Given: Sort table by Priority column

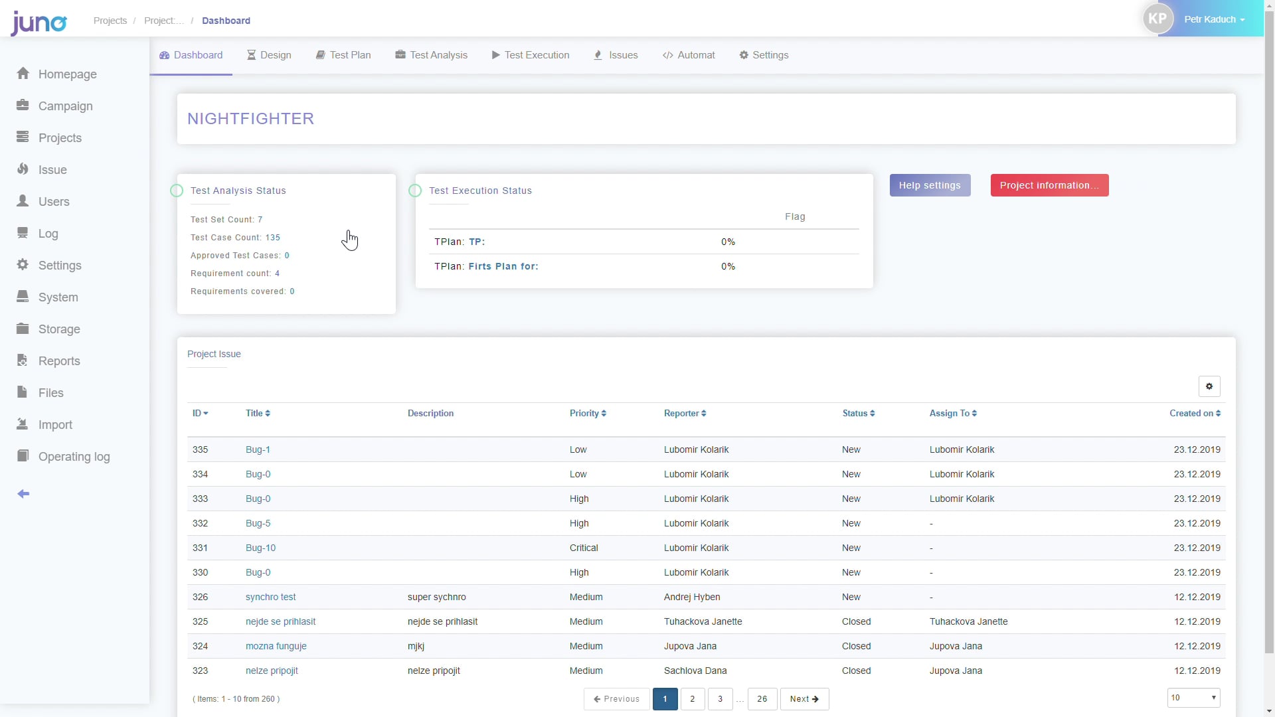Looking at the screenshot, I should [588, 414].
